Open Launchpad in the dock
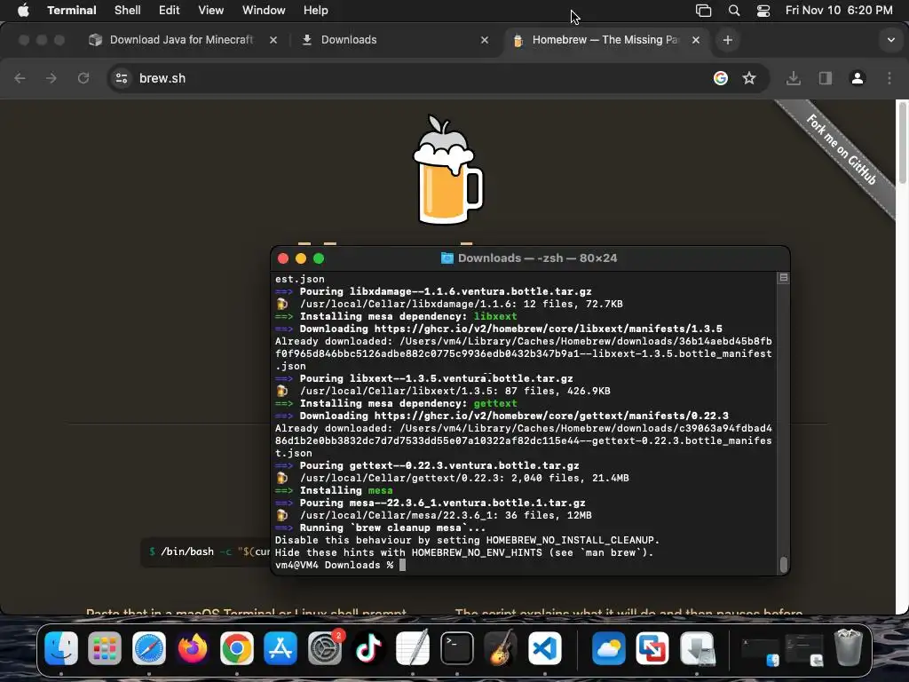The width and height of the screenshot is (909, 682). pyautogui.click(x=105, y=647)
